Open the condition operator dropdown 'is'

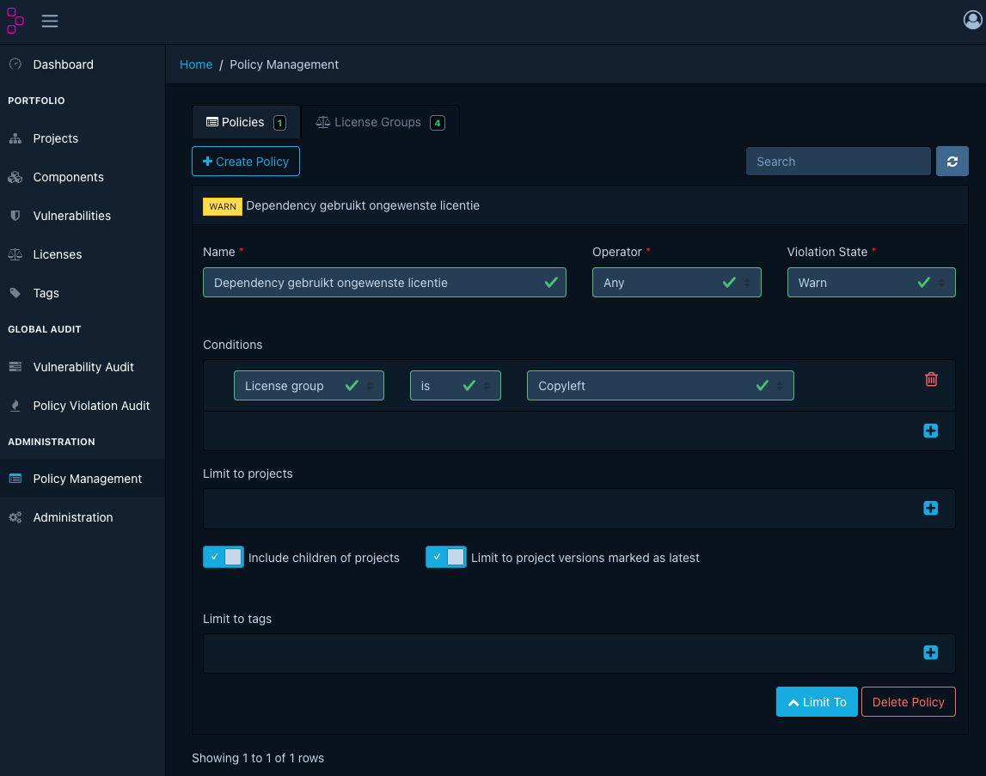coord(456,386)
